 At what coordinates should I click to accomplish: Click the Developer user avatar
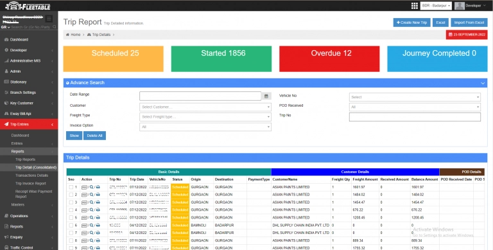[460, 6]
